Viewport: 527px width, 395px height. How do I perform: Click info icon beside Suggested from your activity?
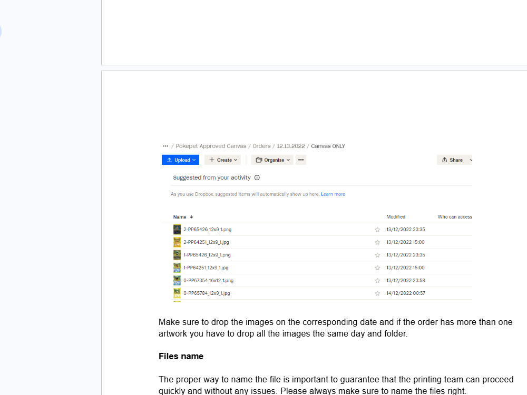point(257,177)
